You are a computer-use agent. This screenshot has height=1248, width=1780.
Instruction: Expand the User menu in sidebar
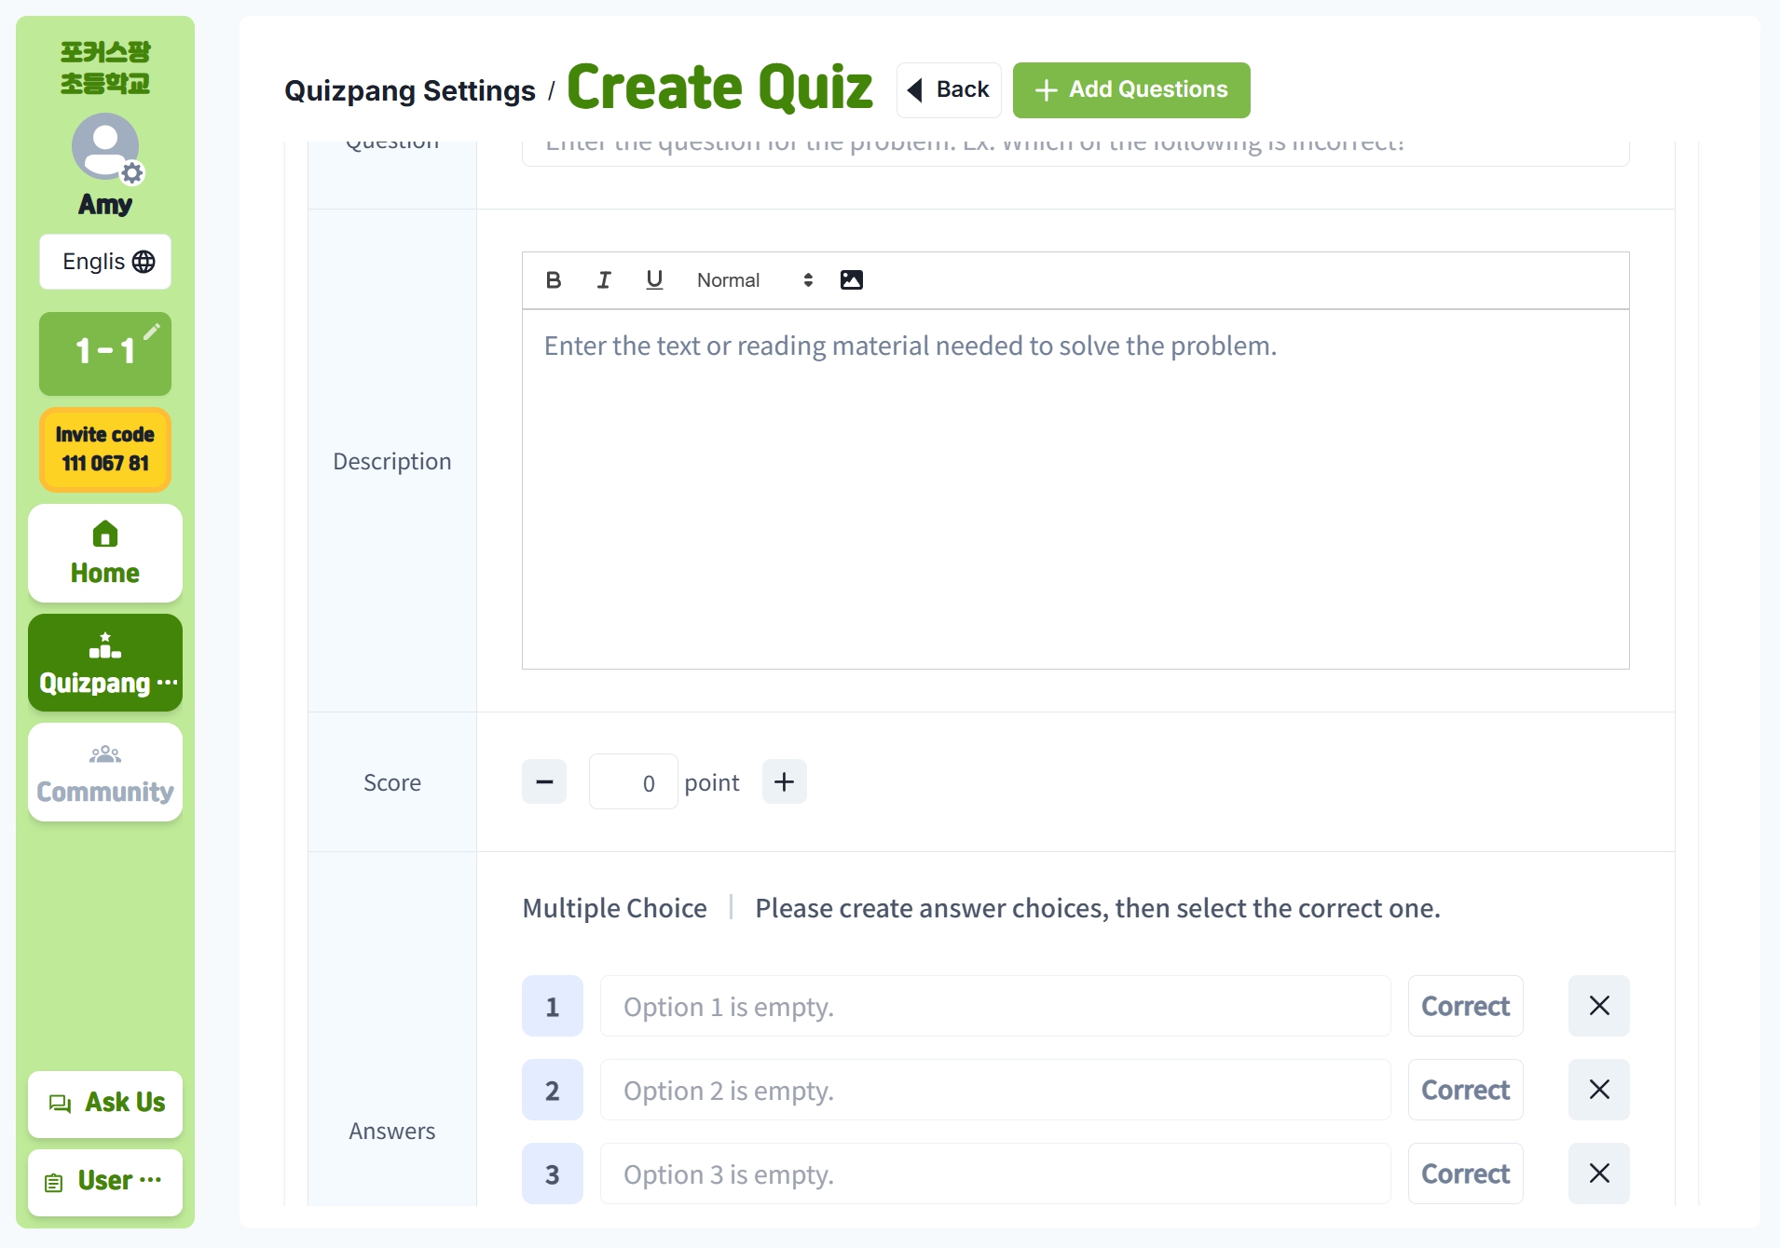(x=105, y=1182)
